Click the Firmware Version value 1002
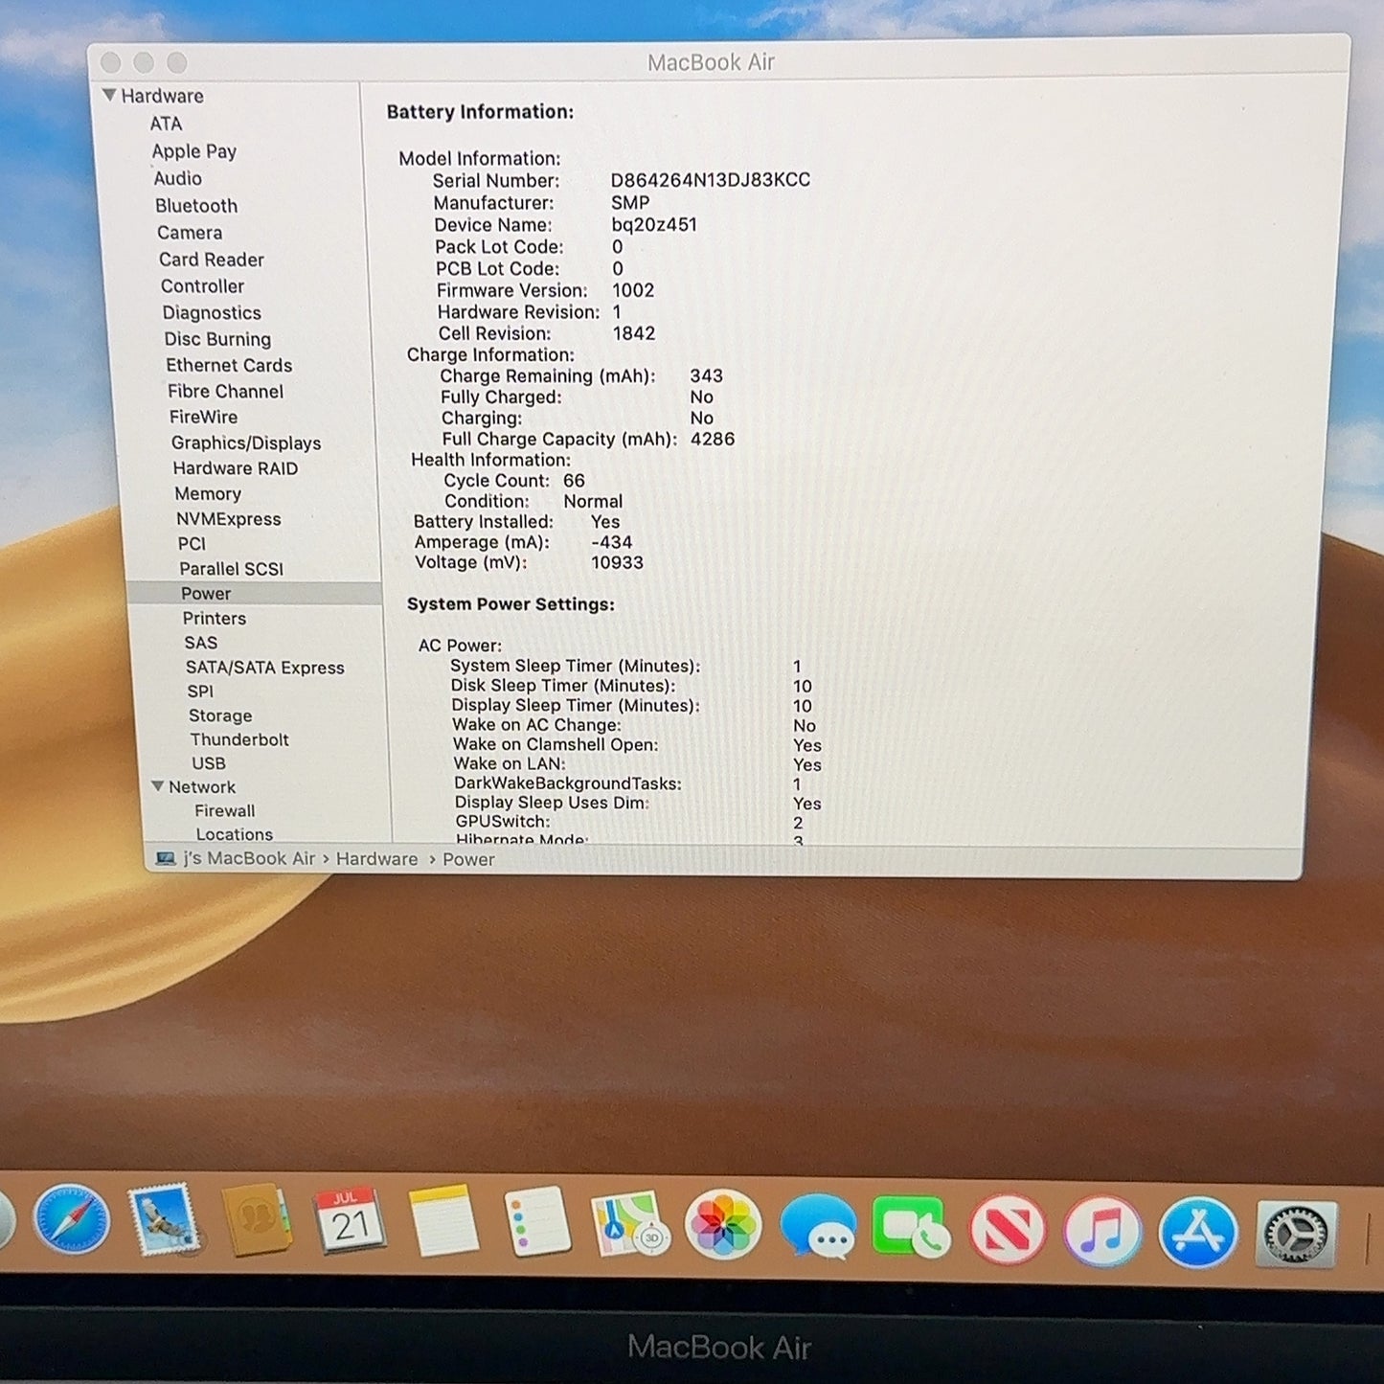Screen dimensions: 1384x1384 633,290
